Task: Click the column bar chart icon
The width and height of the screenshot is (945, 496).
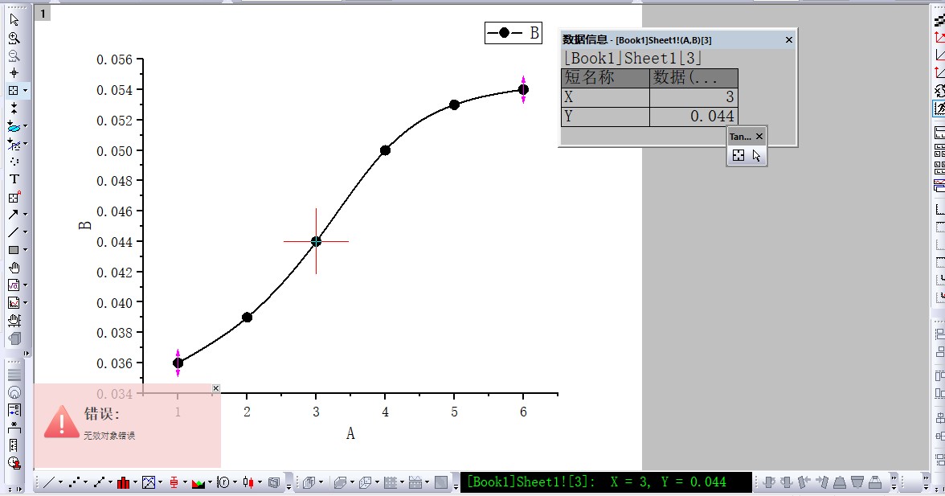Action: [123, 482]
